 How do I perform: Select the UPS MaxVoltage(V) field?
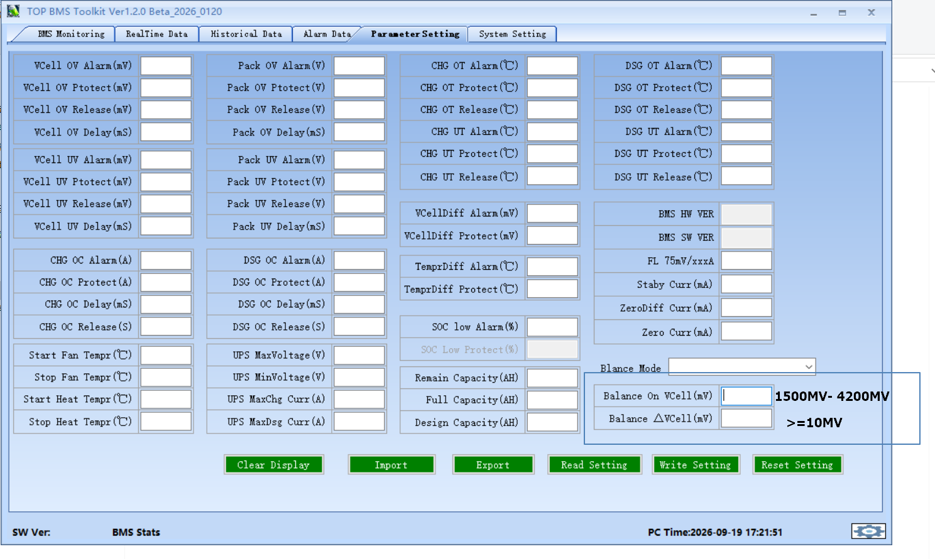[359, 355]
